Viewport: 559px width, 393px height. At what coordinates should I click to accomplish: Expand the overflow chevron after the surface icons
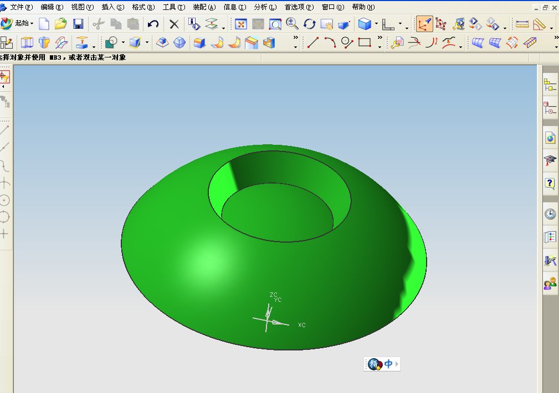pyautogui.click(x=556, y=38)
